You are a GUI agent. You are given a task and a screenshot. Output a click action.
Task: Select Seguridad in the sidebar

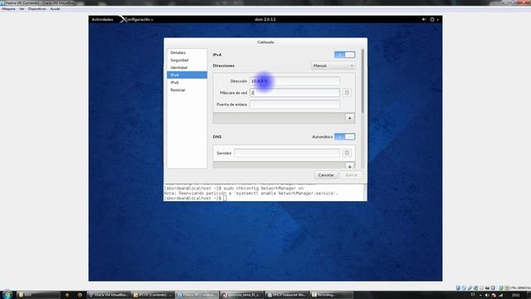click(187, 60)
